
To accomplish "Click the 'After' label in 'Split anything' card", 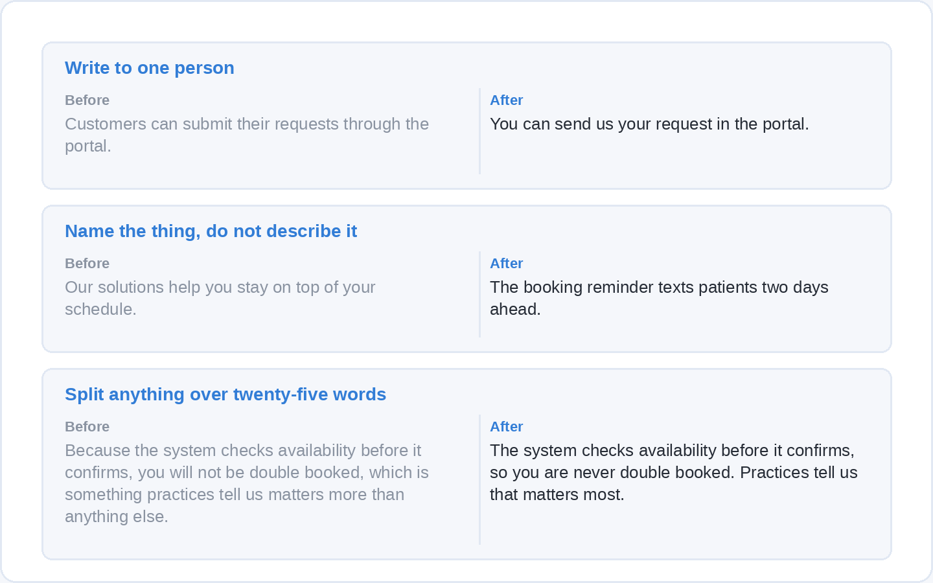I will [x=506, y=427].
